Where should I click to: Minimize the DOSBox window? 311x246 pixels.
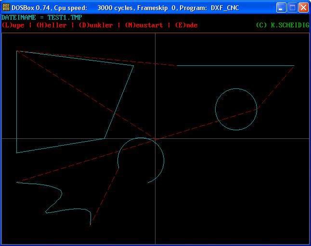pos(281,8)
